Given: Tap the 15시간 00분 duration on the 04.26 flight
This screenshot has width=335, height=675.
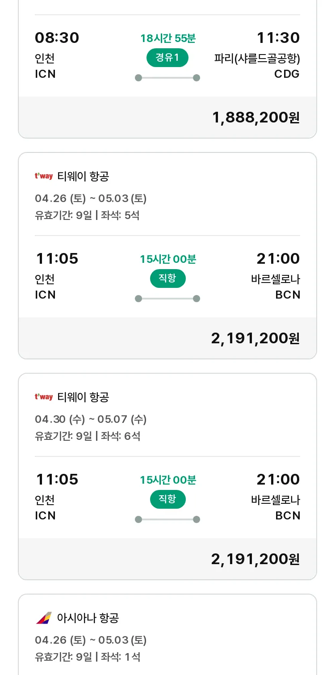Looking at the screenshot, I should tap(168, 259).
